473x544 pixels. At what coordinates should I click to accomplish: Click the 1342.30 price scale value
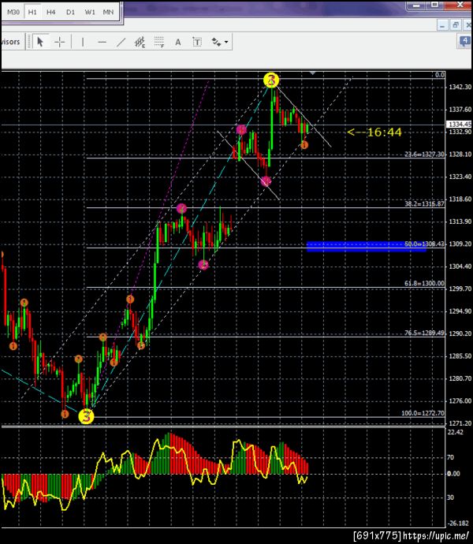pyautogui.click(x=460, y=87)
